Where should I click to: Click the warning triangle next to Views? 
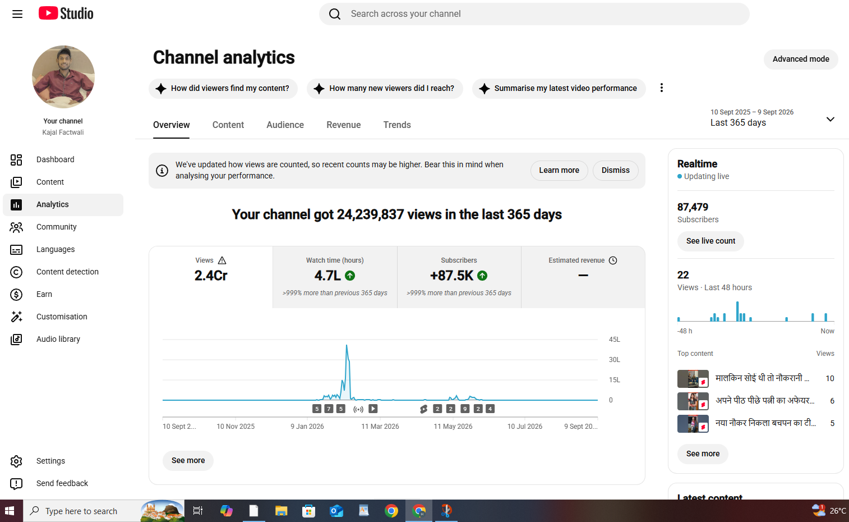[222, 260]
